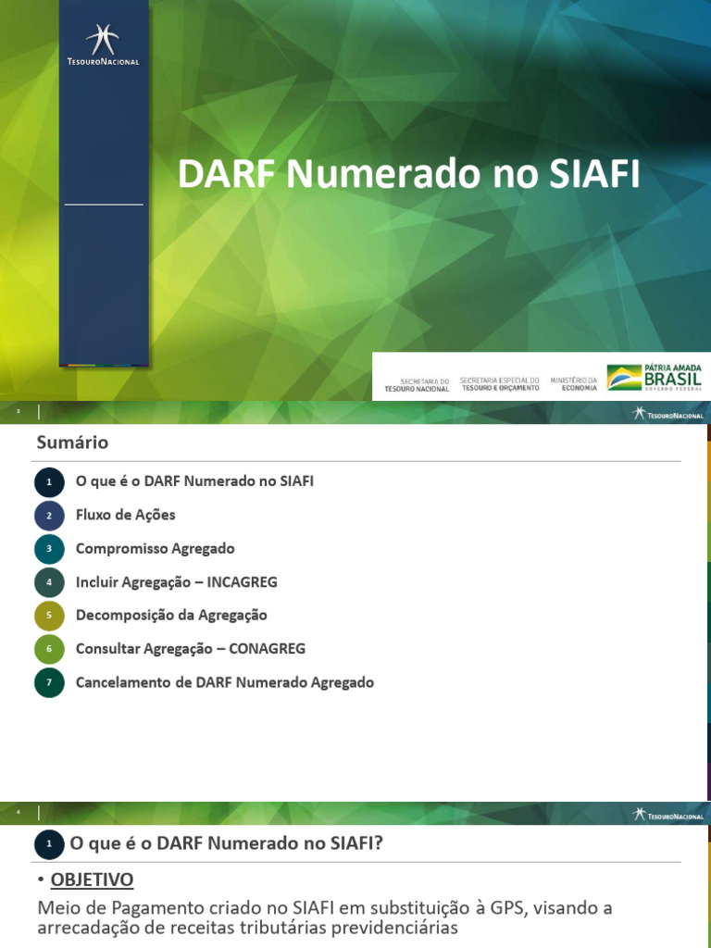
Task: Click the 'Meio de Pagamento criado no SIAFI' paragraph
Action: (x=325, y=918)
